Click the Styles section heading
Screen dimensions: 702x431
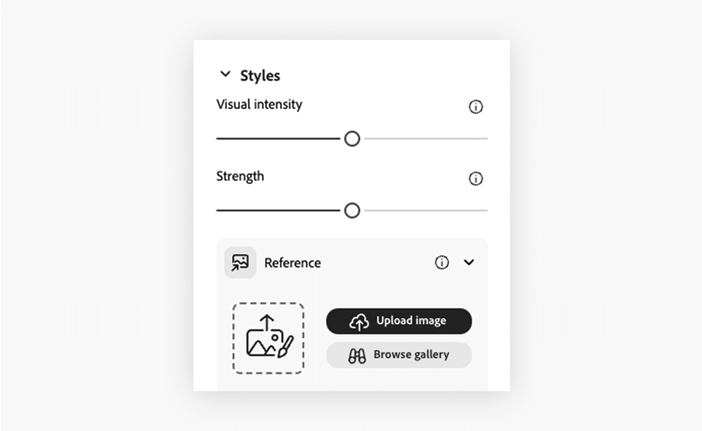click(260, 76)
